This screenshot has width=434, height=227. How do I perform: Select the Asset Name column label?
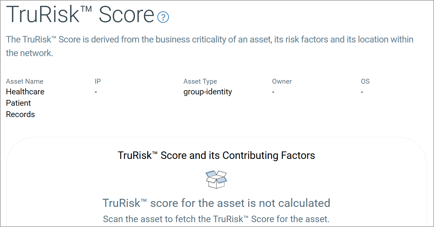coord(25,81)
